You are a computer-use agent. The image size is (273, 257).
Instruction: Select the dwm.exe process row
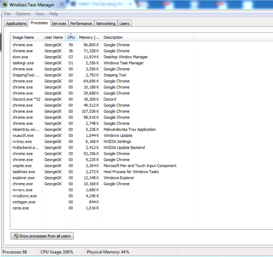pyautogui.click(x=102, y=57)
